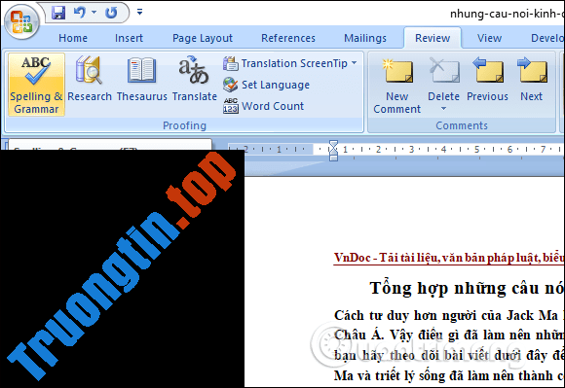
Task: Choose the Set Language label
Action: click(276, 85)
